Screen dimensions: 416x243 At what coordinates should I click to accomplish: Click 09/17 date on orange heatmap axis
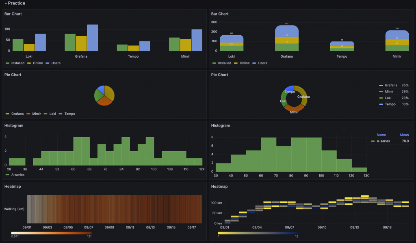coord(192,227)
